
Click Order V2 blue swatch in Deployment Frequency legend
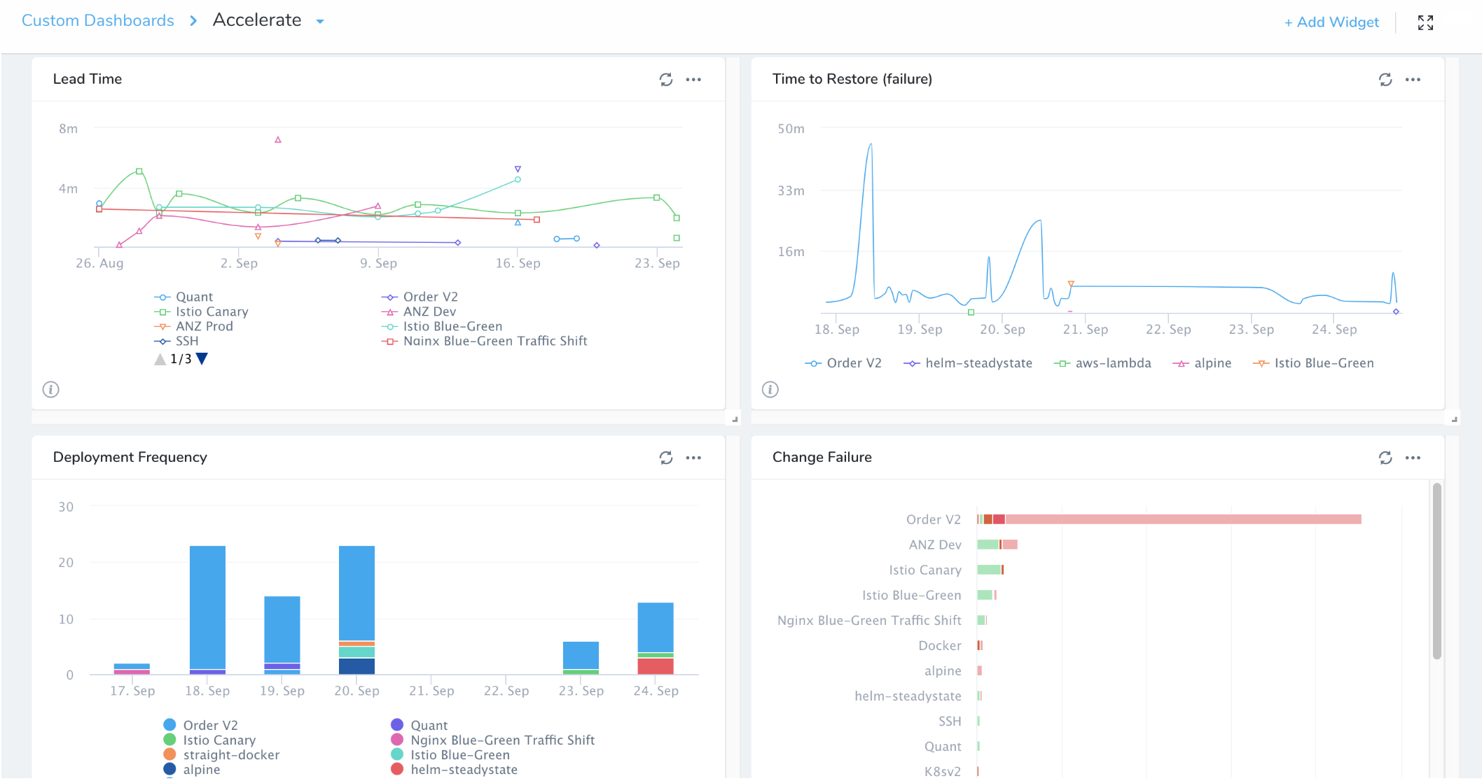point(169,725)
